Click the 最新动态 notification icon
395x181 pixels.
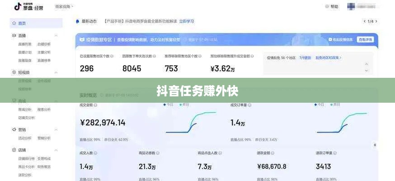pos(78,21)
